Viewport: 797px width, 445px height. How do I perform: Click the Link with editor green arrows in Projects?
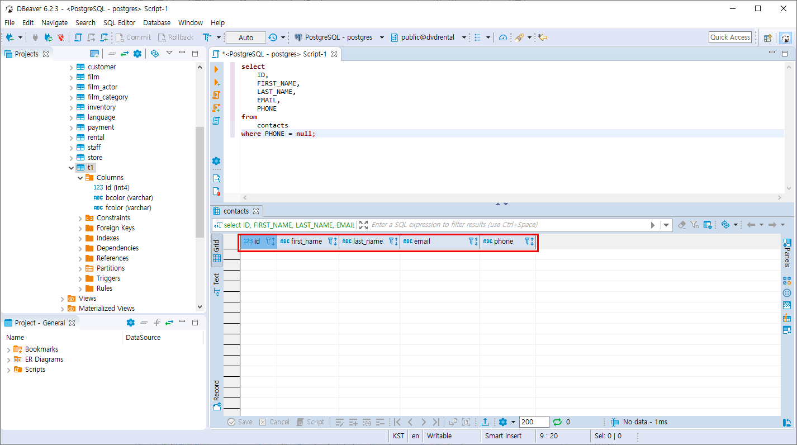[125, 54]
